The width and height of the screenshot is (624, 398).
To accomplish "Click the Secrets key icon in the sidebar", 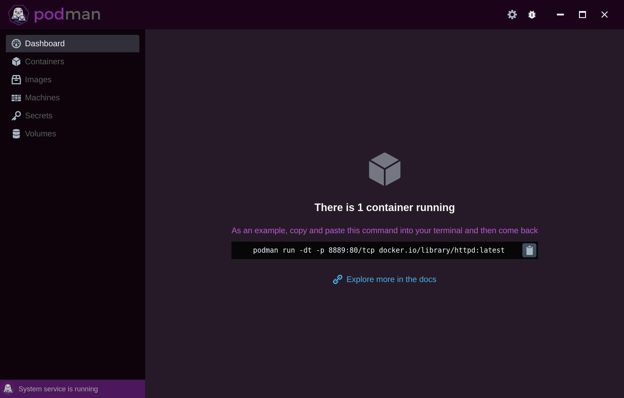I will 16,116.
